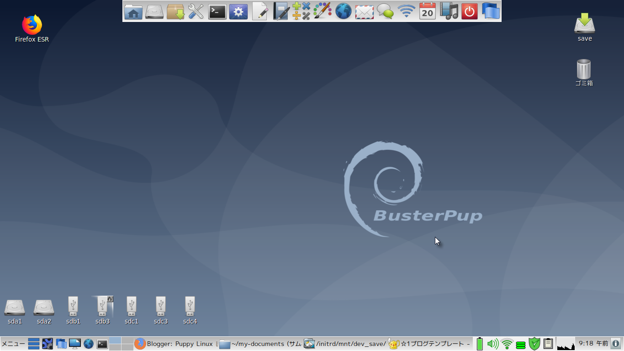Open the sdc3 USB drive
Viewport: 624px width, 351px height.
tap(161, 311)
